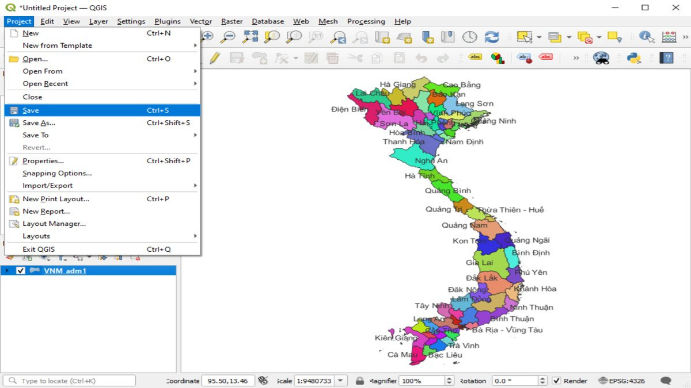Open the Deselect Features dropdown arrow
This screenshot has height=388, width=691.
click(x=599, y=37)
